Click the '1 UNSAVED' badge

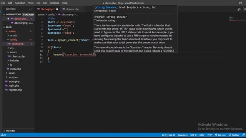tap(28, 15)
